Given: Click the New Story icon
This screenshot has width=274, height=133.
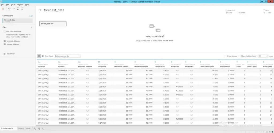Looking at the screenshot, I should (43, 129).
